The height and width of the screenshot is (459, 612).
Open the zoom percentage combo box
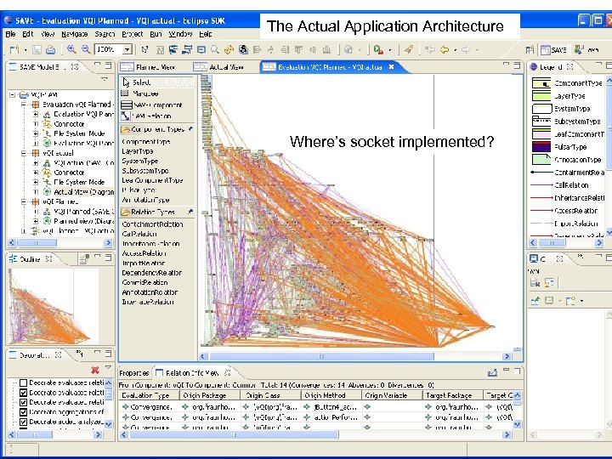[127, 49]
